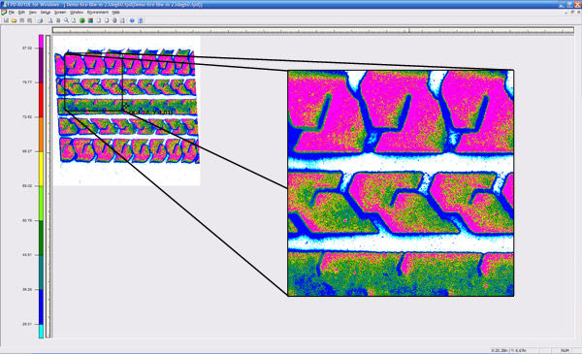Viewport: 582px width, 354px height.
Task: Click the cyan segment at legend bottom
Action: pyautogui.click(x=41, y=331)
